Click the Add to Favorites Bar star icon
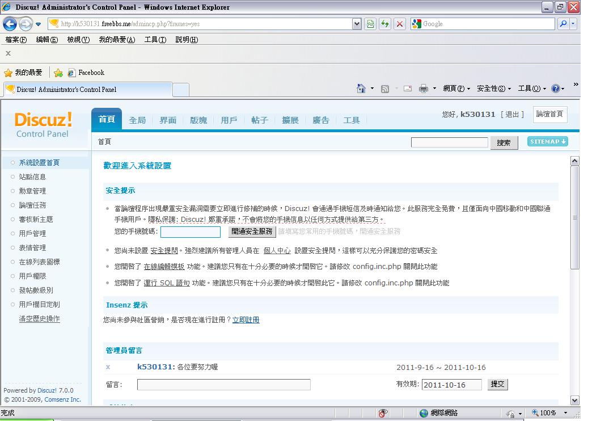609x421 pixels. (58, 73)
